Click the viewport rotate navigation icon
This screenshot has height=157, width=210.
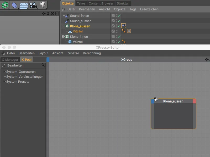[x=52, y=14]
